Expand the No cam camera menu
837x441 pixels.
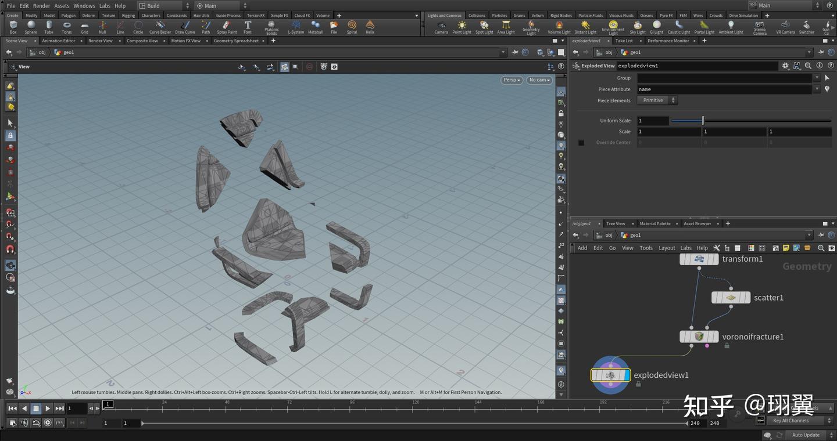tap(539, 80)
